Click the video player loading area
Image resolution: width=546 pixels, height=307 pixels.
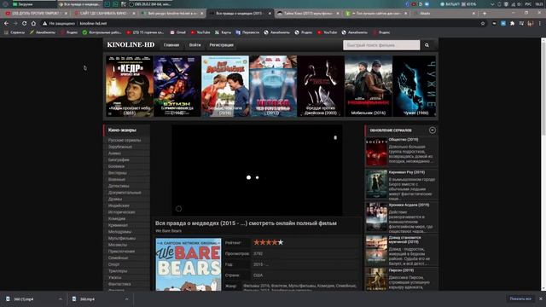257,171
